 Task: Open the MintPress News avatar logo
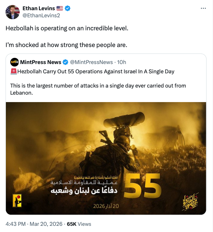[x=14, y=62]
